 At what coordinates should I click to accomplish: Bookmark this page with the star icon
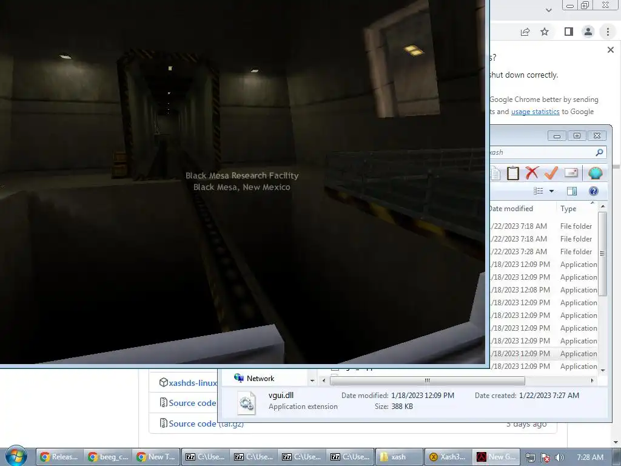pos(545,32)
